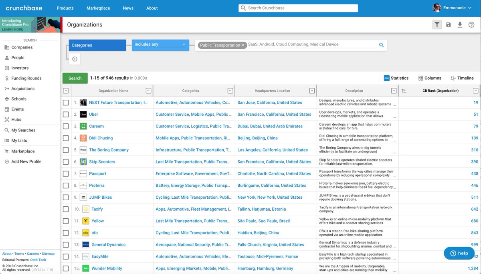Viewport: 481px width, 274px height.
Task: Check the Didi Chuxing row checkbox
Action: click(x=66, y=138)
